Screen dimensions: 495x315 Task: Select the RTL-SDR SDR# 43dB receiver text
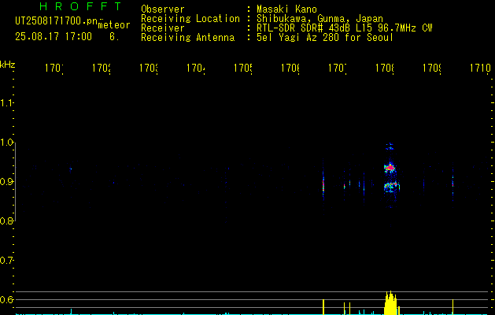pyautogui.click(x=305, y=28)
